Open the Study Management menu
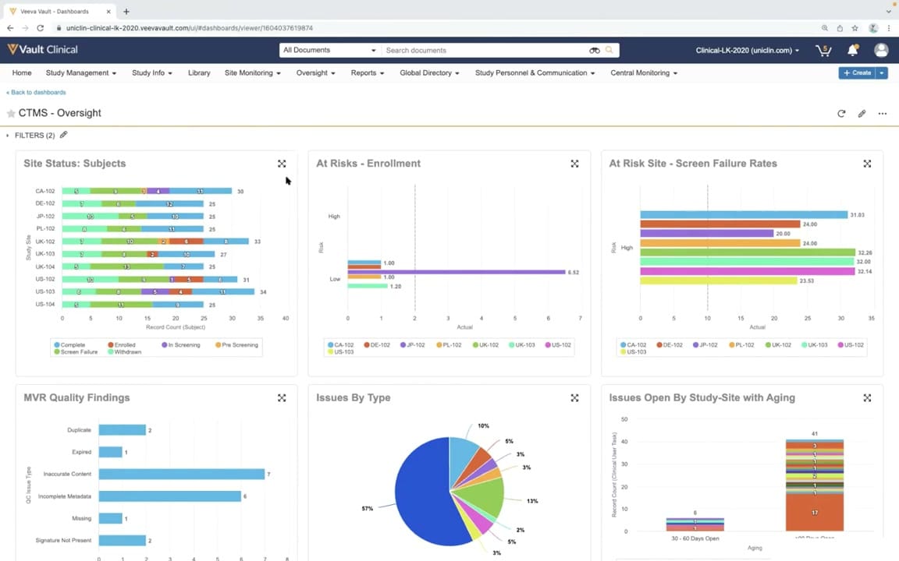This screenshot has width=899, height=561. 81,72
